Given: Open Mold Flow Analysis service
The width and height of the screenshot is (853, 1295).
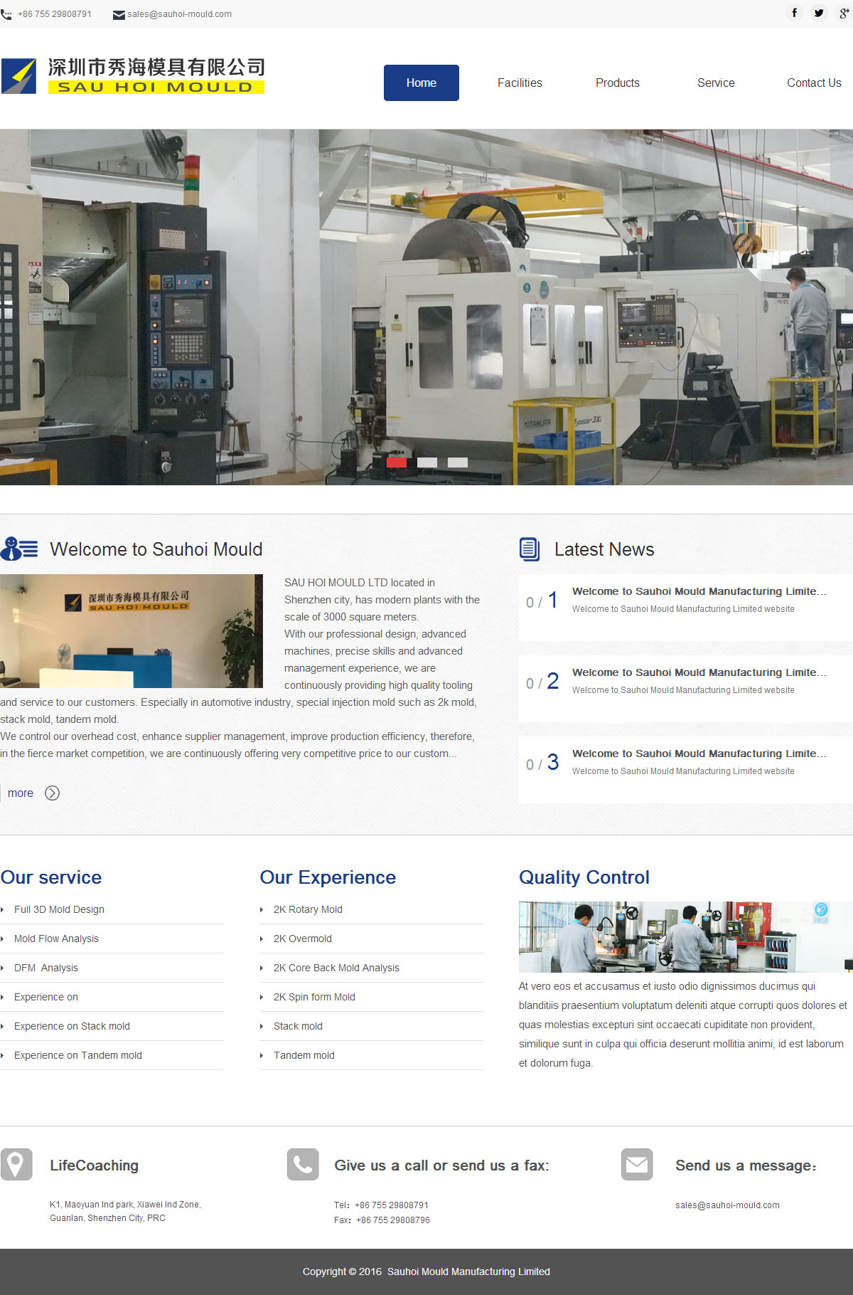Looking at the screenshot, I should click(56, 939).
